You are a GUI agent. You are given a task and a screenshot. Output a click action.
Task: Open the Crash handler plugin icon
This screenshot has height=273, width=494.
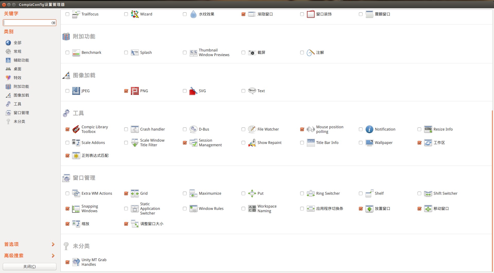135,129
